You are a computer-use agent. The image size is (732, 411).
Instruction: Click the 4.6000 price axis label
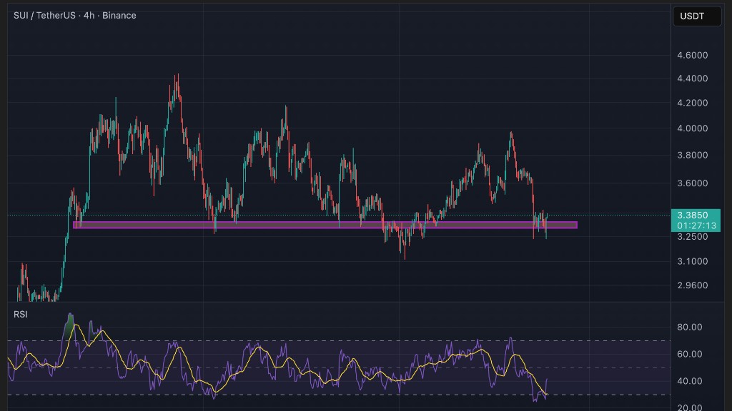pyautogui.click(x=691, y=55)
